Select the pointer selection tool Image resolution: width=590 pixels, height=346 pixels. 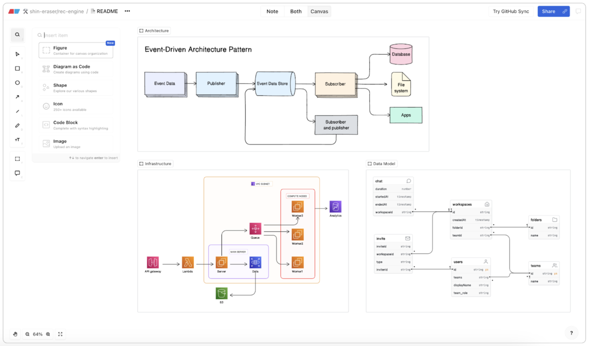(17, 54)
